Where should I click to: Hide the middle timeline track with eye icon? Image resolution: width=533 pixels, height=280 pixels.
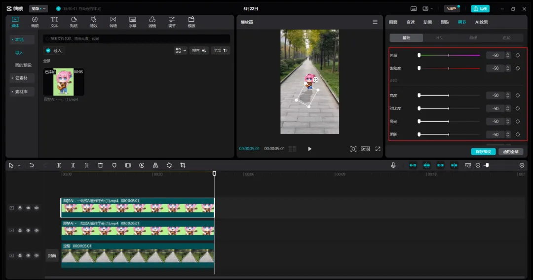[28, 230]
